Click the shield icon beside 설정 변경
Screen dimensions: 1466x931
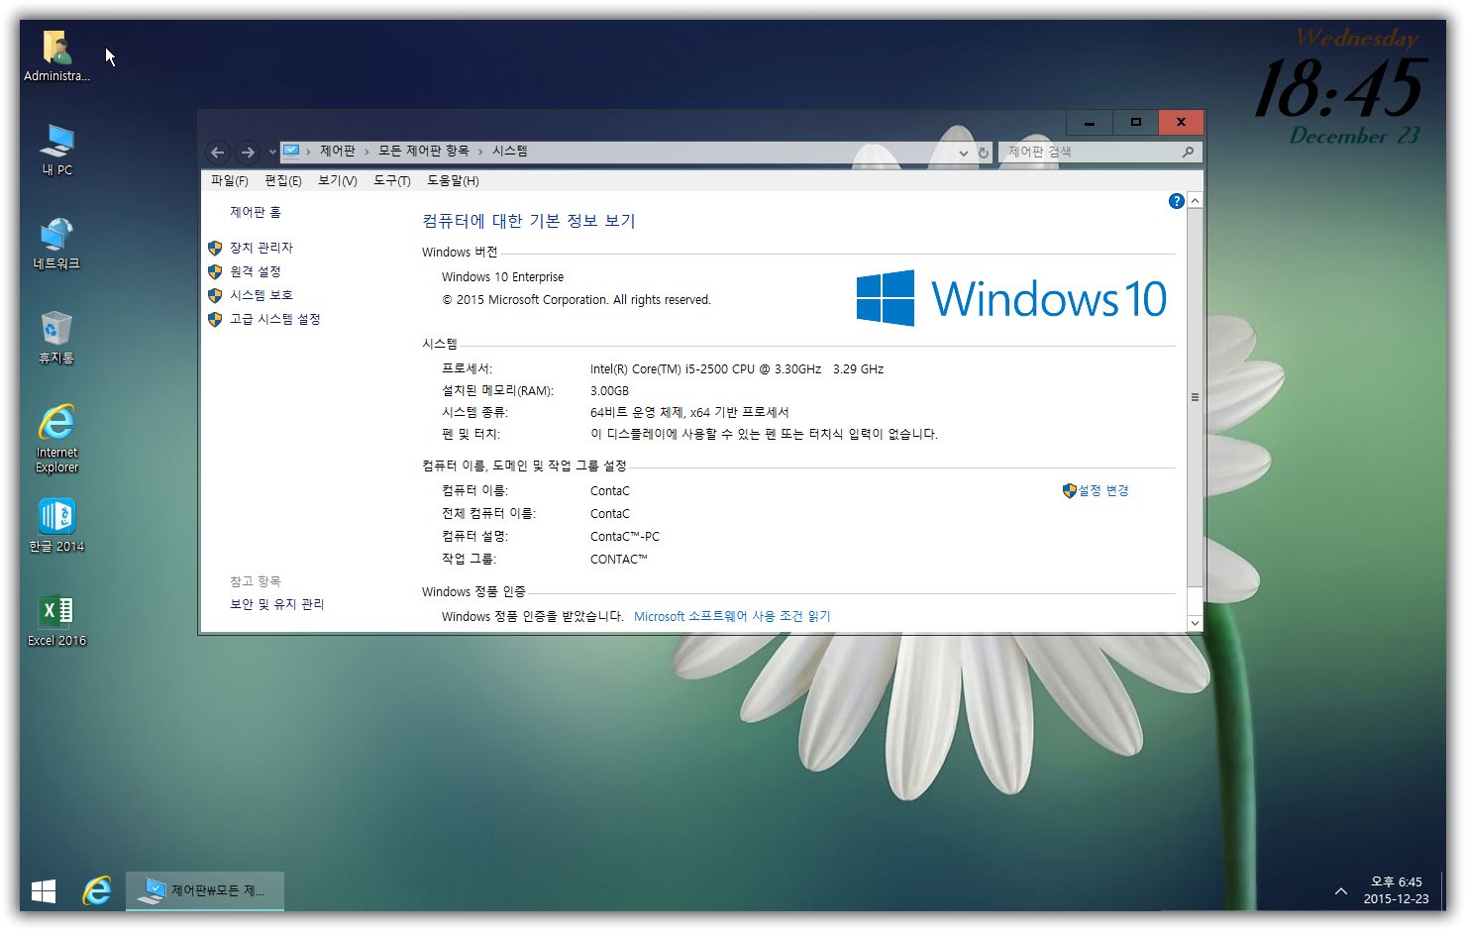click(1069, 490)
